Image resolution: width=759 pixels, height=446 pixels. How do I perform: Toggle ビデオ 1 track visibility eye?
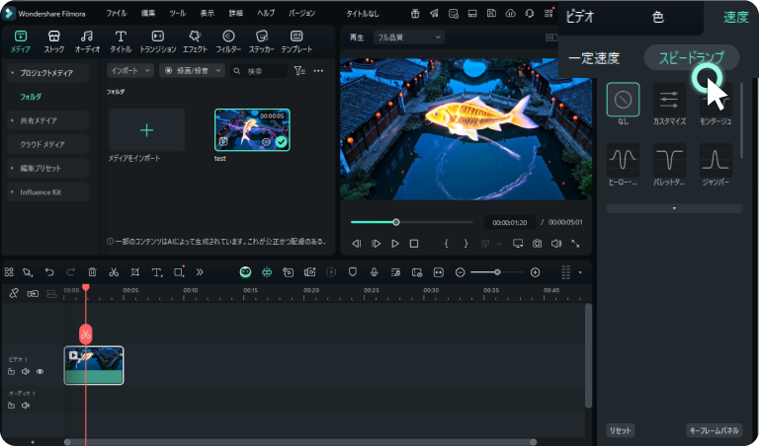pyautogui.click(x=40, y=372)
